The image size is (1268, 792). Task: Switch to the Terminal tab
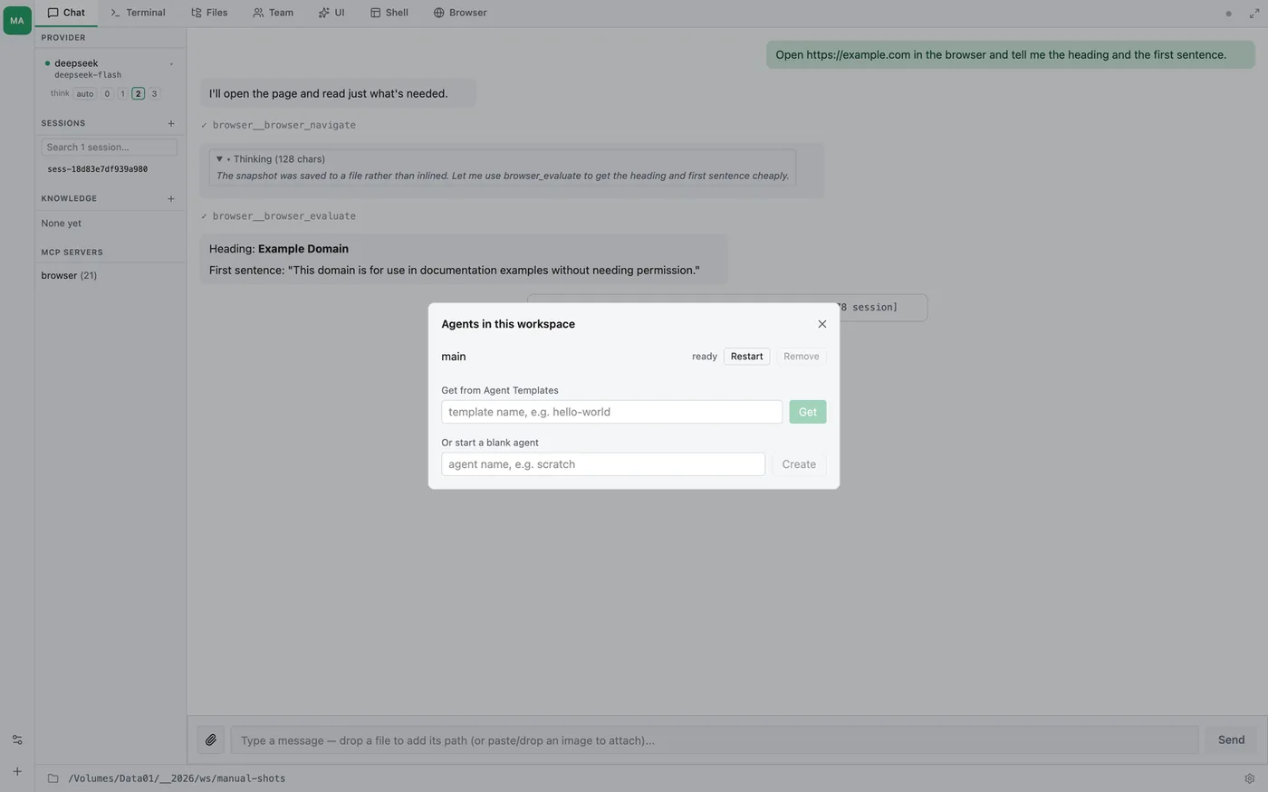(x=138, y=13)
